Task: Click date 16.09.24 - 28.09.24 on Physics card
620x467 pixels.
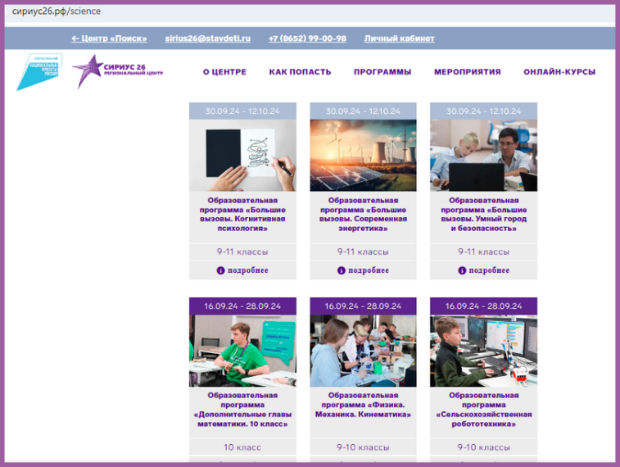Action: click(363, 306)
